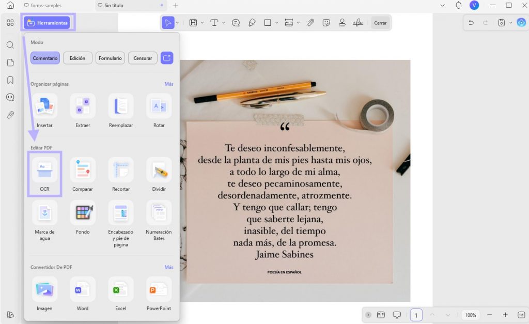Click the attachment paperclip toolbar icon
This screenshot has height=324, width=529.
[x=310, y=23]
